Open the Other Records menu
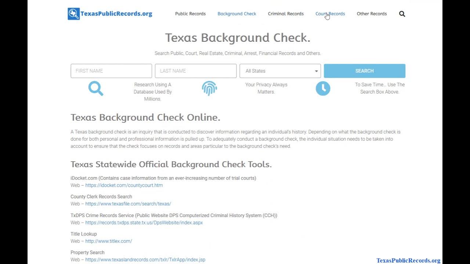470x264 pixels. tap(372, 14)
